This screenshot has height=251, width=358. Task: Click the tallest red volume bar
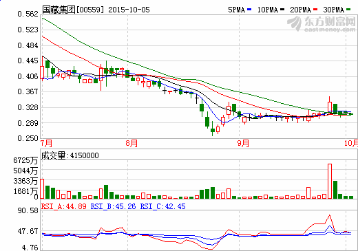pos(330,181)
